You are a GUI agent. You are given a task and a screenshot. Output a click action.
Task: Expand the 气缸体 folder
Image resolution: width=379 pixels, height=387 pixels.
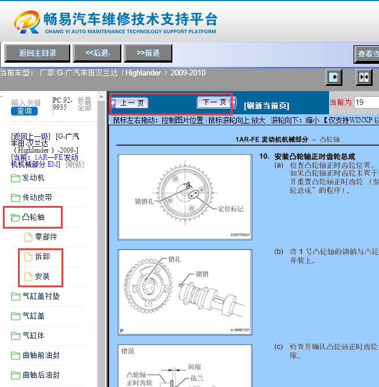coord(33,336)
